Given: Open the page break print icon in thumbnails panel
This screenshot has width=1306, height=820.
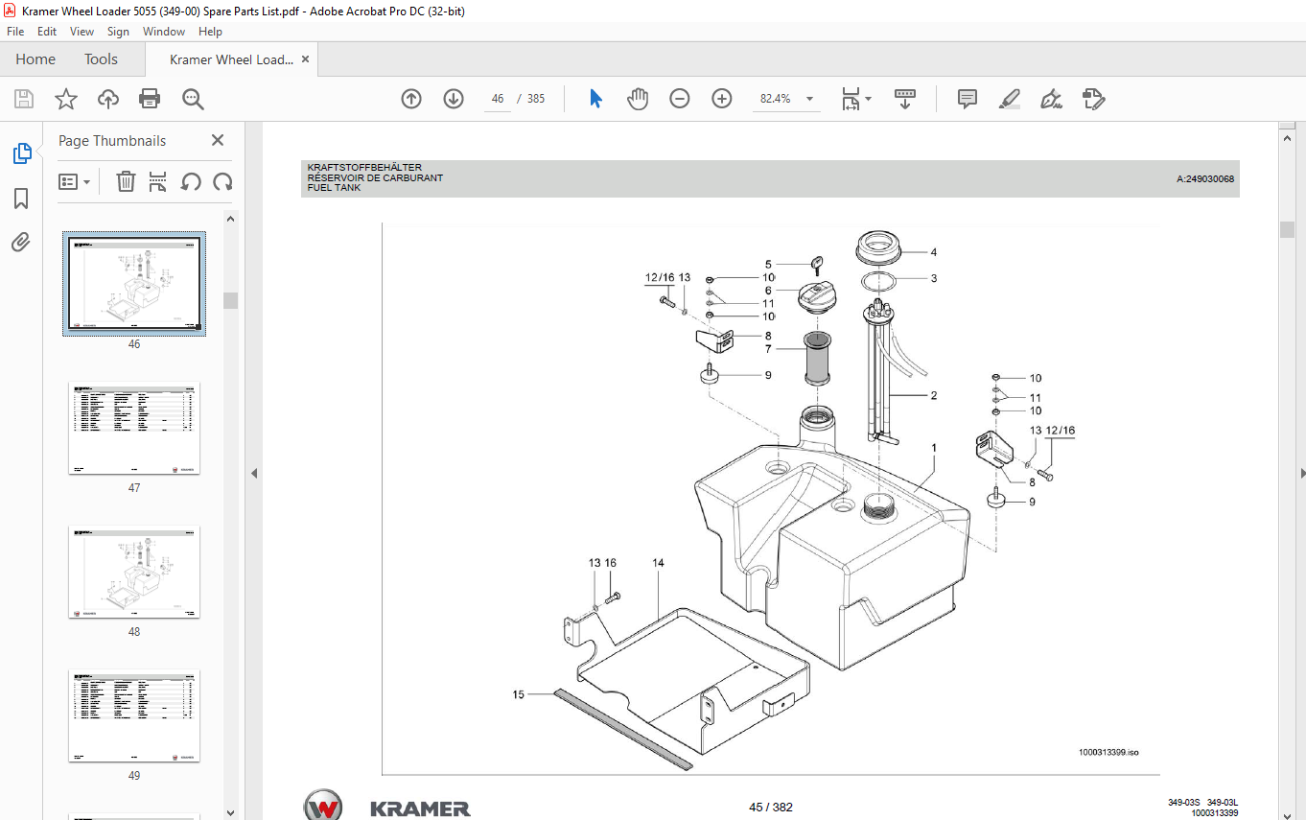Looking at the screenshot, I should [x=158, y=181].
